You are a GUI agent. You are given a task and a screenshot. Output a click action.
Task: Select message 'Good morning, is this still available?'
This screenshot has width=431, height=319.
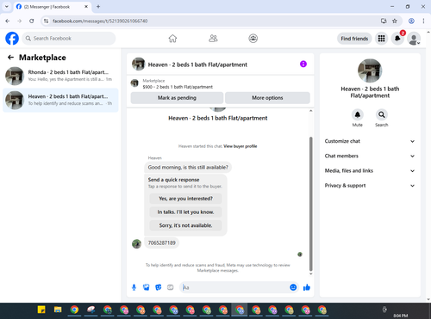(x=188, y=167)
